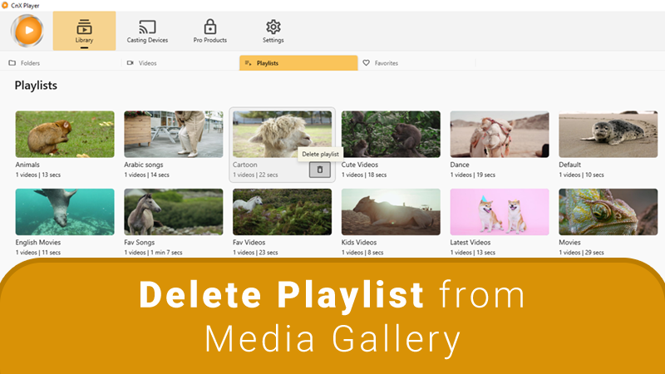Open Casting Devices
Image resolution: width=665 pixels, height=374 pixels.
point(147,31)
